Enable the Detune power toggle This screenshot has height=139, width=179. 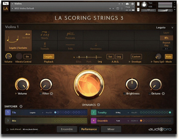[x=150, y=94]
